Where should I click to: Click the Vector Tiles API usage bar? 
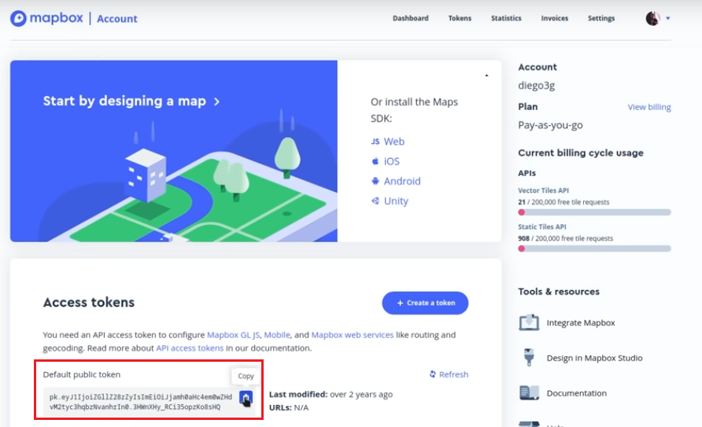(594, 212)
